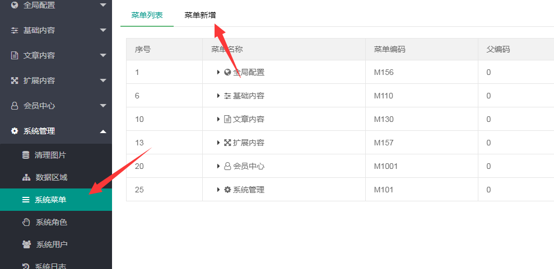Expand the 扩展内容 tree row in table
The height and width of the screenshot is (269, 554).
point(218,143)
